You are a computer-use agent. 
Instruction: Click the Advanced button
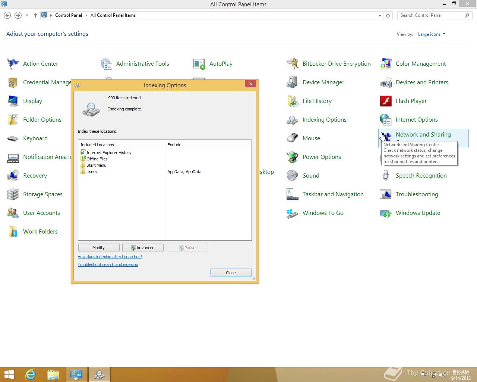click(x=143, y=248)
